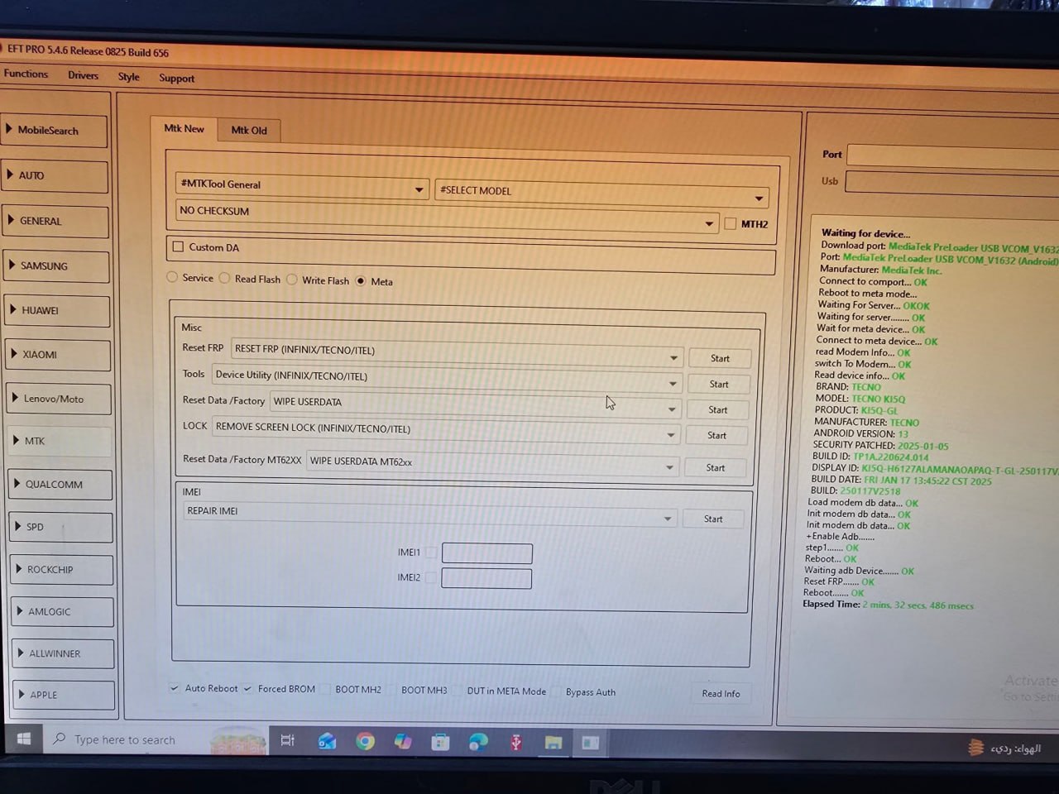Open the WIPE USERDATA MT62xx dropdown
This screenshot has width=1059, height=794.
coord(493,463)
